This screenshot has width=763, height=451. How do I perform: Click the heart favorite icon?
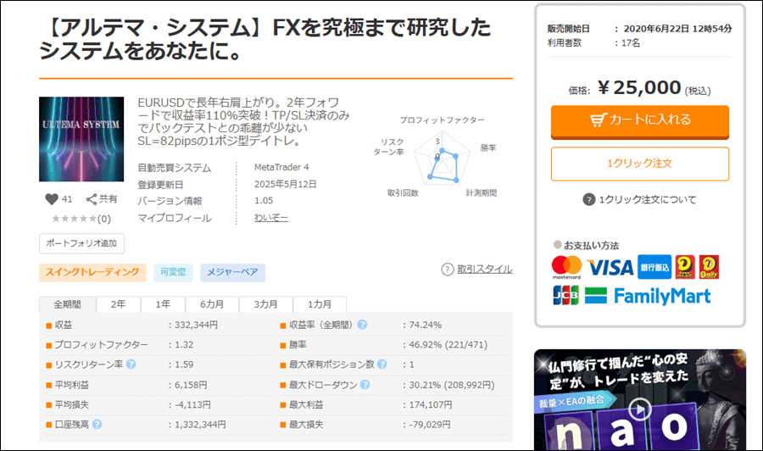(51, 199)
